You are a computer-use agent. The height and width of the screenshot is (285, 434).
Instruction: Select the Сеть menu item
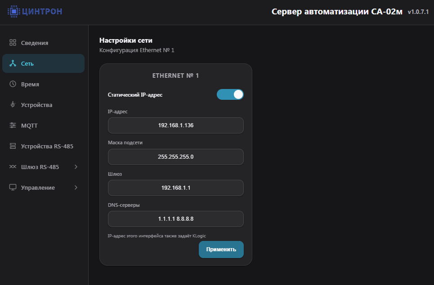[44, 63]
